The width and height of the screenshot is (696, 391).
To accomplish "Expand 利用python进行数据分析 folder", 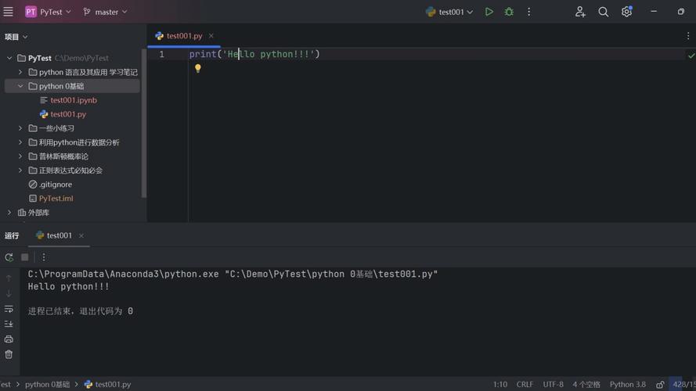I will click(x=20, y=142).
